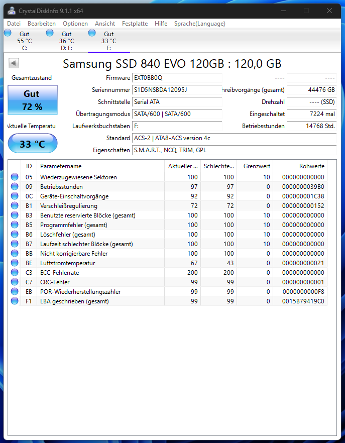
Task: Click status orb for Laufzeit schlechter Blöcke
Action: coord(15,244)
